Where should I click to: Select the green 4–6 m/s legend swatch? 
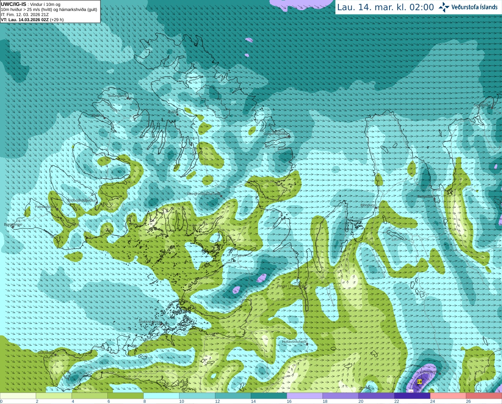coord(90,396)
